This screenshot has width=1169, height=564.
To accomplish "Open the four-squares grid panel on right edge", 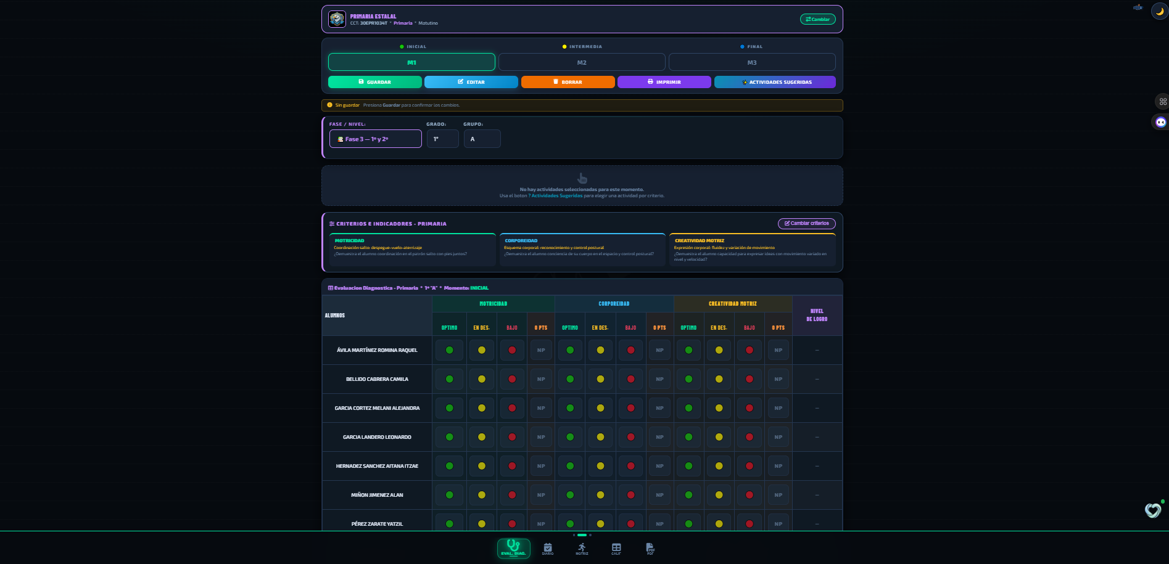I will [1163, 102].
